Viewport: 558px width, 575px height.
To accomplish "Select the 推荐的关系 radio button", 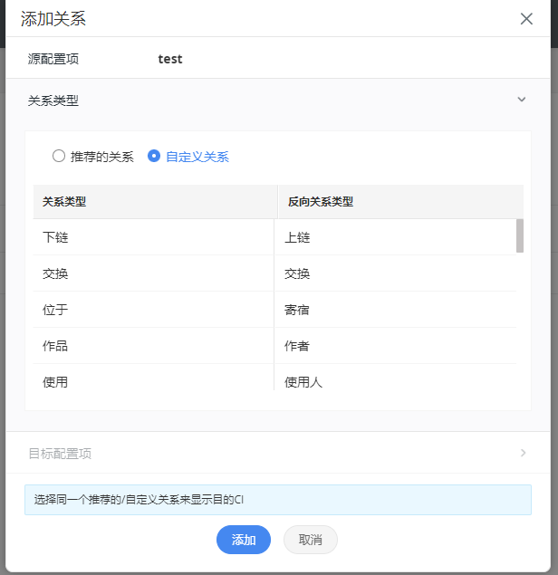I will coord(59,156).
